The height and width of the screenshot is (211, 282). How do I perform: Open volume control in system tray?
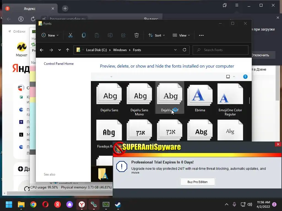(x=250, y=204)
